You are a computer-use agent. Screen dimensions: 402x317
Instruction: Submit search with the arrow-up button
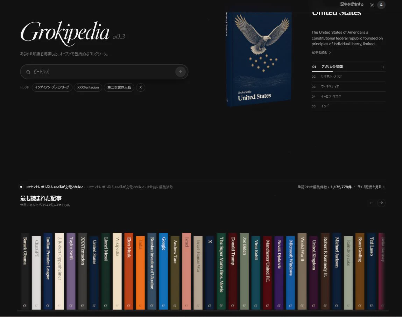[181, 72]
